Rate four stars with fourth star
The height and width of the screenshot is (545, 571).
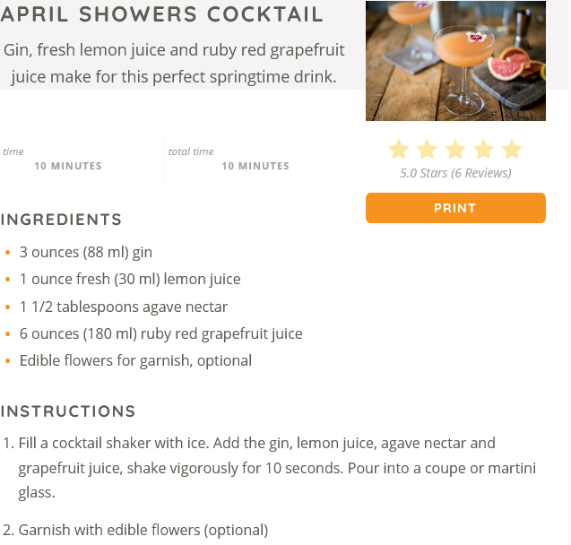(x=484, y=150)
